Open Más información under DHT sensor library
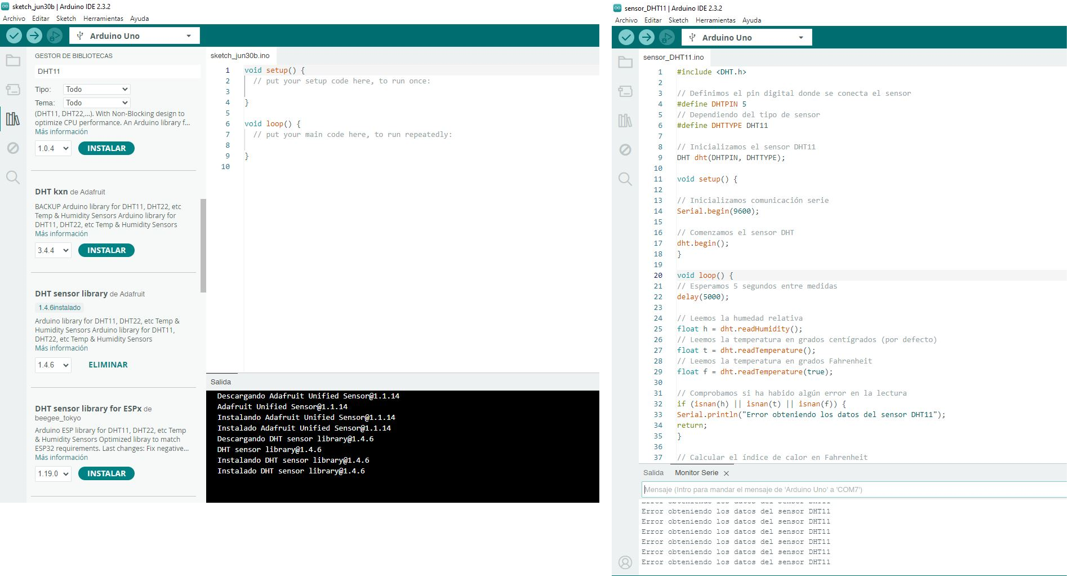Screen dimensions: 1068x576 tap(61, 348)
